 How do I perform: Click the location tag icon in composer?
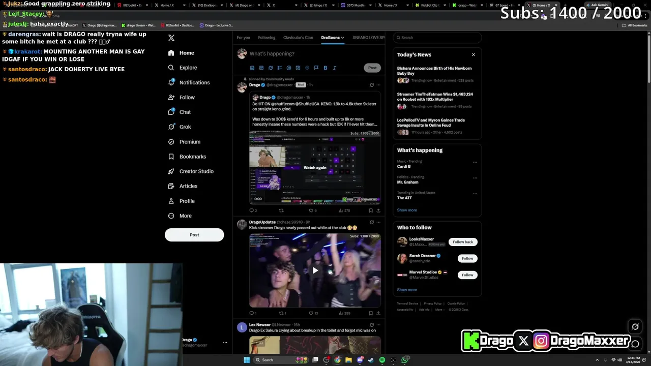[307, 68]
